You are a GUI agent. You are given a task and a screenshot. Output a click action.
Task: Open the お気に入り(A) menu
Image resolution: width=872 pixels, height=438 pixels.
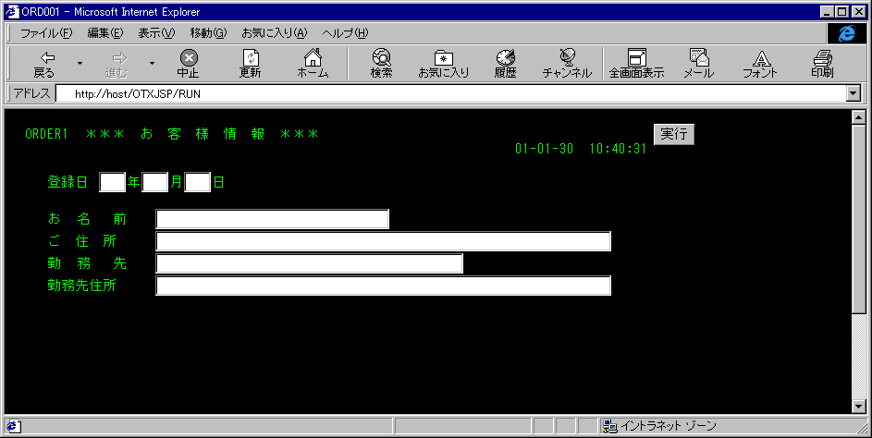click(x=274, y=33)
